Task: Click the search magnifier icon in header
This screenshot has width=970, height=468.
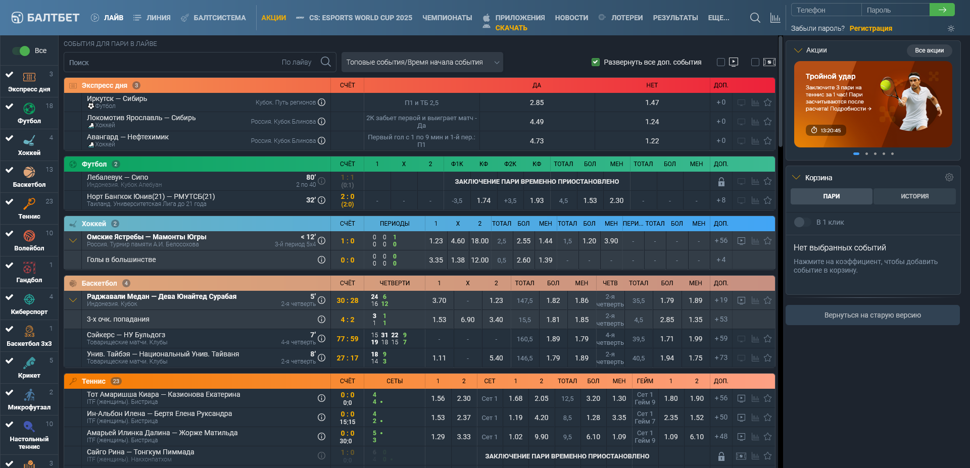Action: pos(755,18)
